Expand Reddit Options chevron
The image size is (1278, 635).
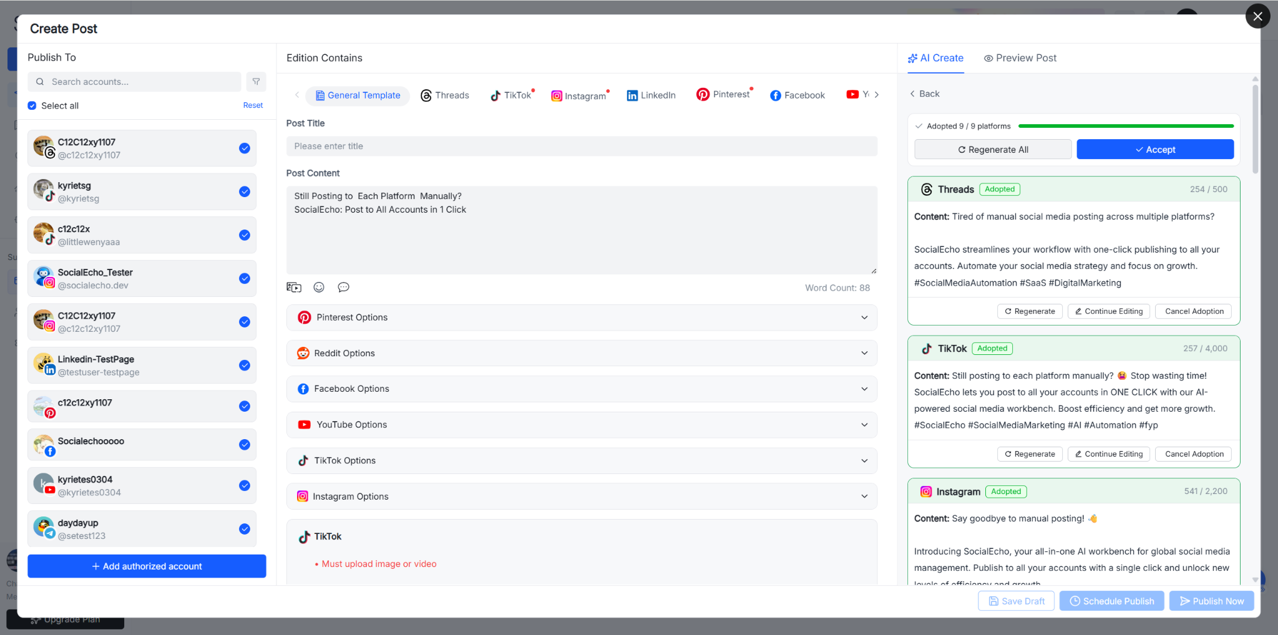click(x=864, y=353)
